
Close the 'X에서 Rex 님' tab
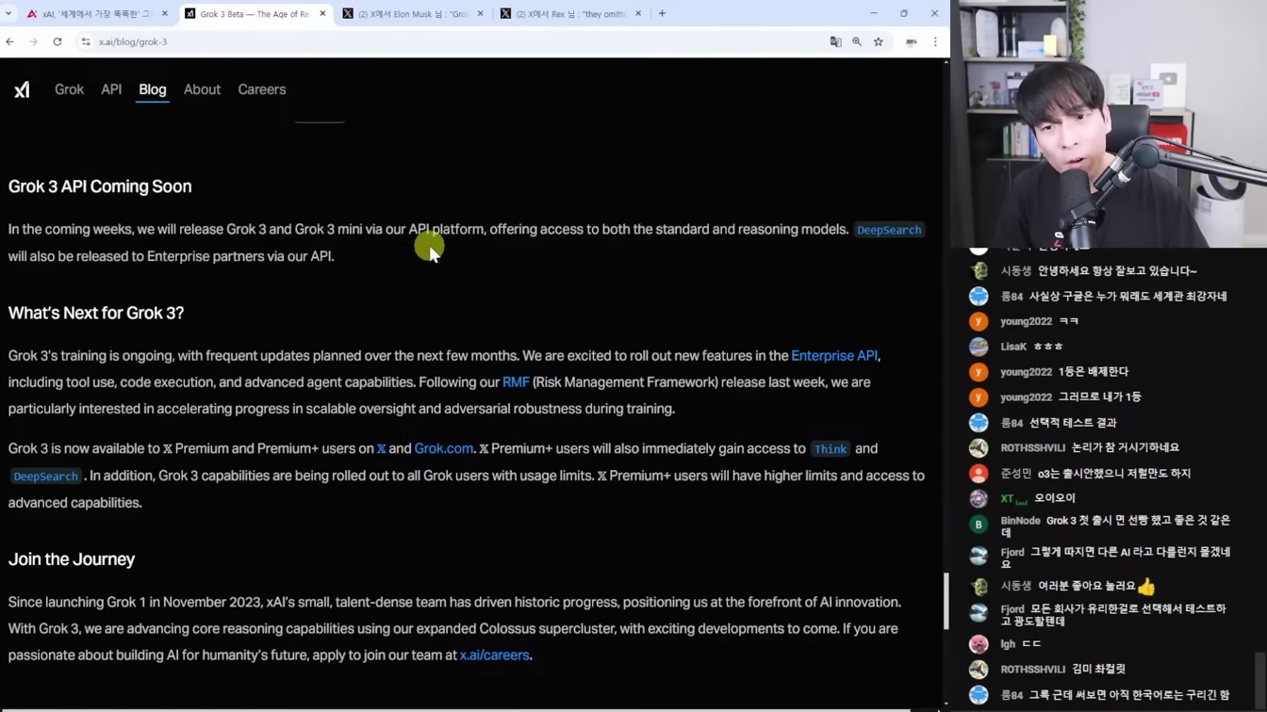(x=638, y=13)
